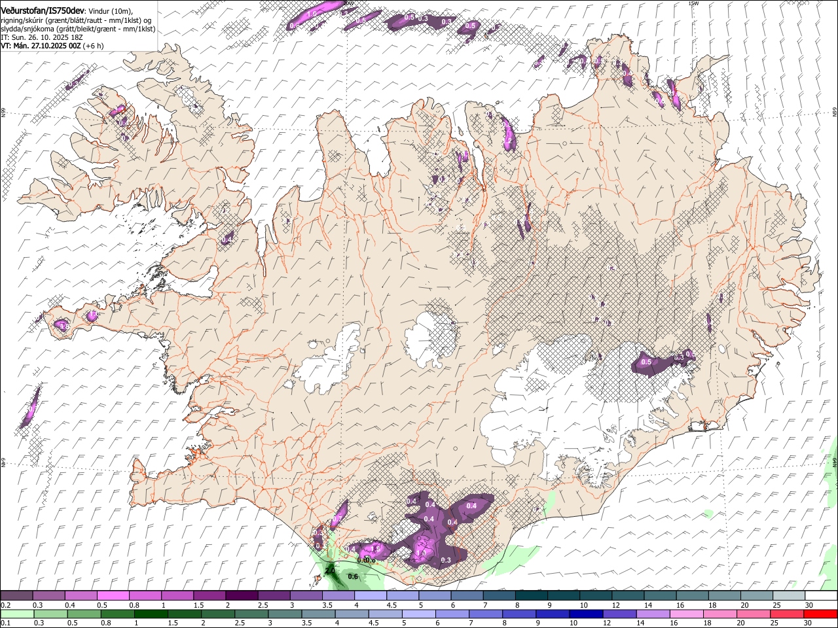Pick the pink swatch starting at 16, bottom legend row
Image resolution: width=838 pixels, height=628 pixels.
click(686, 614)
